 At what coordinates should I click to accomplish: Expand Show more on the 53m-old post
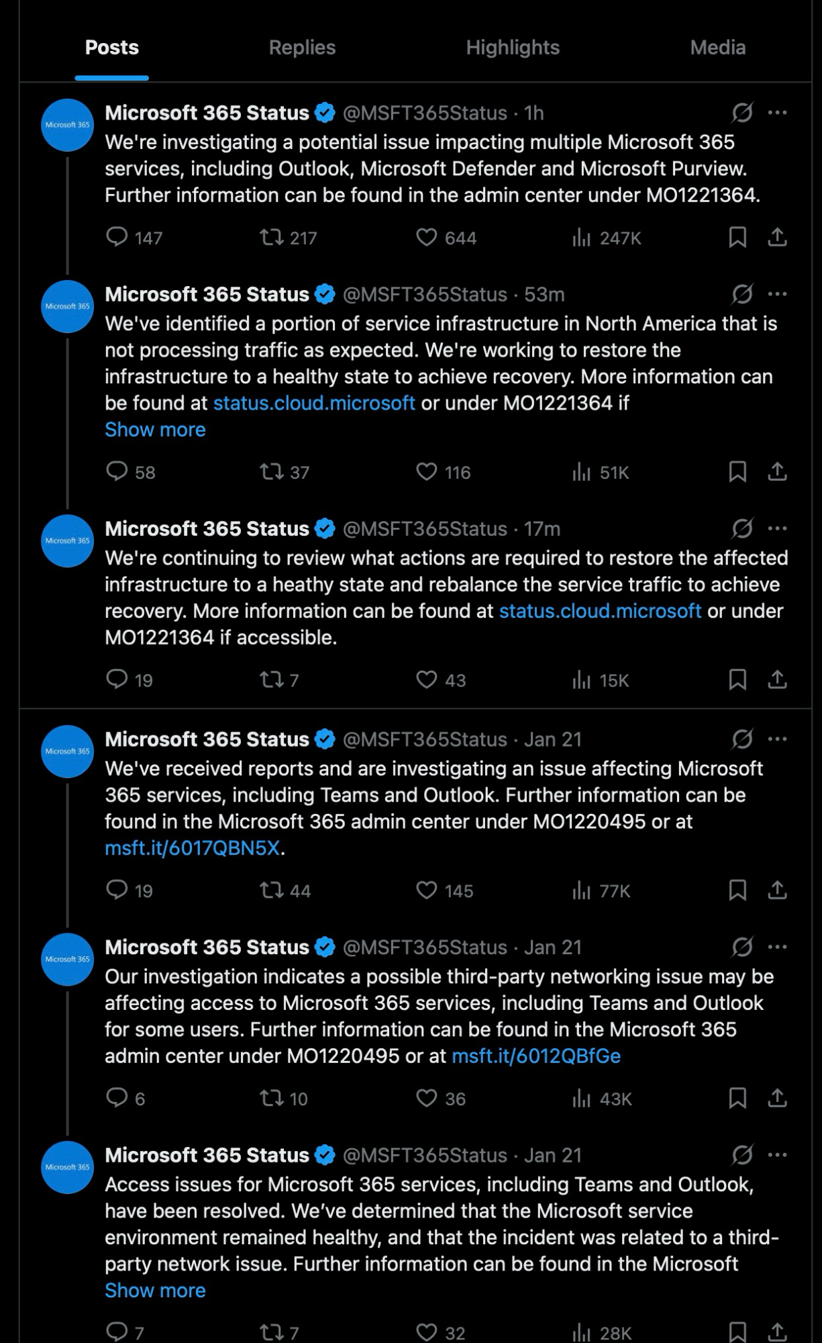(155, 430)
